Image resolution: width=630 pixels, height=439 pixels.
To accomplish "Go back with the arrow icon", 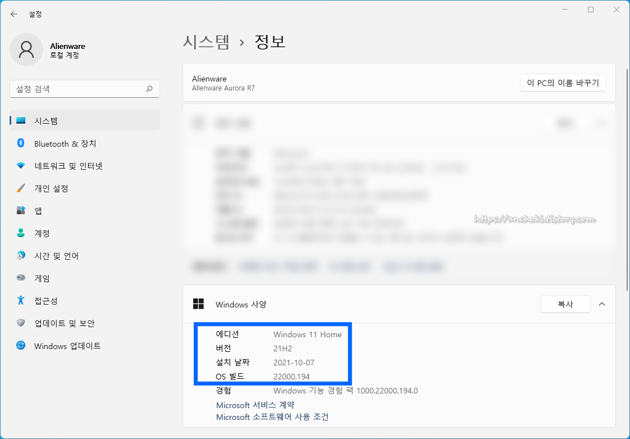I will pyautogui.click(x=13, y=14).
